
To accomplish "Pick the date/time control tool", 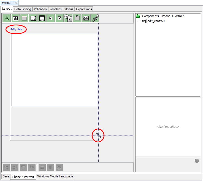I will click(x=68, y=18).
